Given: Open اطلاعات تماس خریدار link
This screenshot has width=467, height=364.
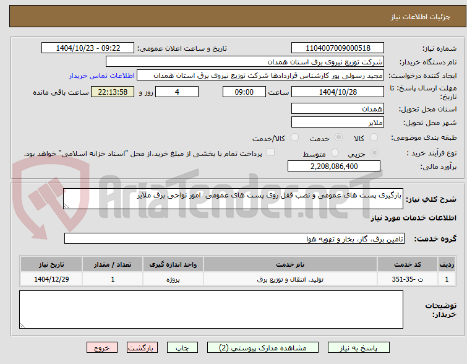Looking at the screenshot, I should 102,76.
